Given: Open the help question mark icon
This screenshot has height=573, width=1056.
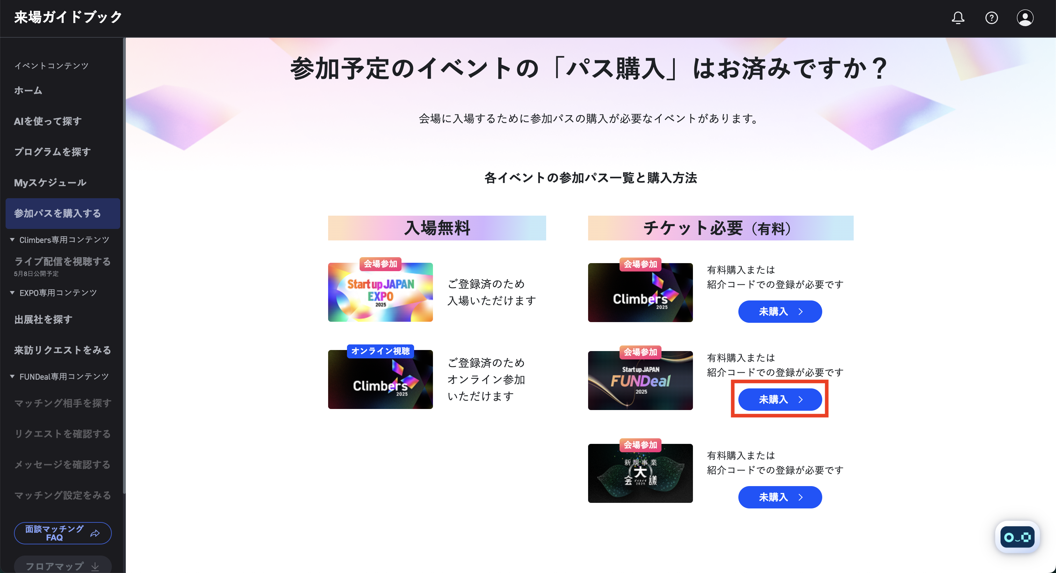Looking at the screenshot, I should (x=991, y=18).
